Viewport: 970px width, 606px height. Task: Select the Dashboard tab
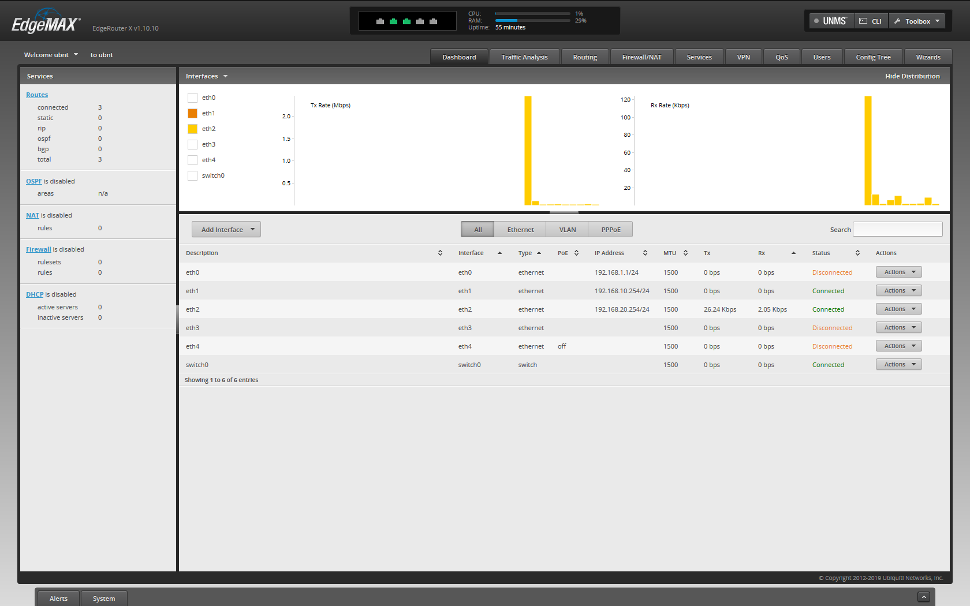tap(460, 57)
